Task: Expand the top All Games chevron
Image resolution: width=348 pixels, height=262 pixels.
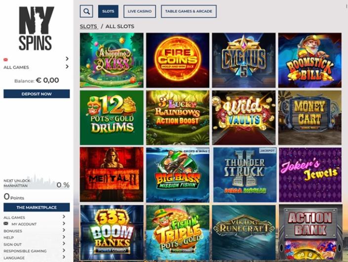Action: click(x=67, y=67)
